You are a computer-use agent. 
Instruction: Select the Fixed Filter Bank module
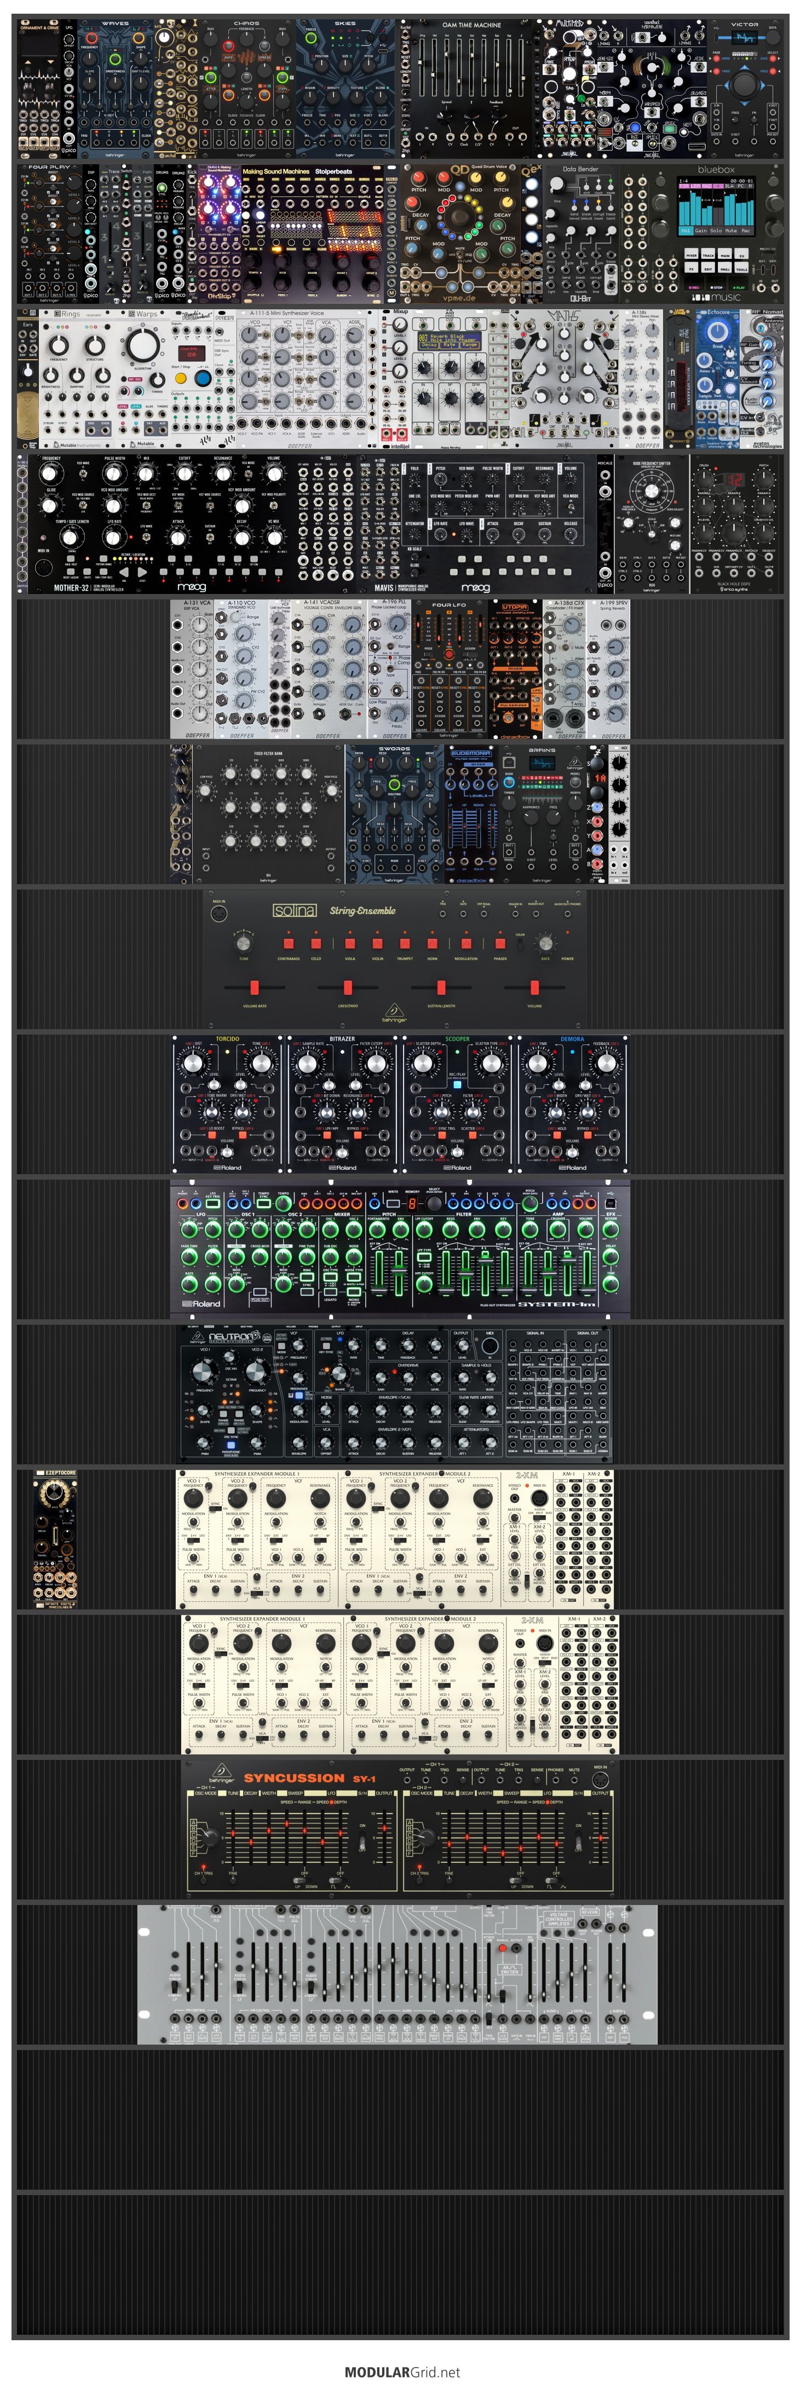(x=268, y=813)
